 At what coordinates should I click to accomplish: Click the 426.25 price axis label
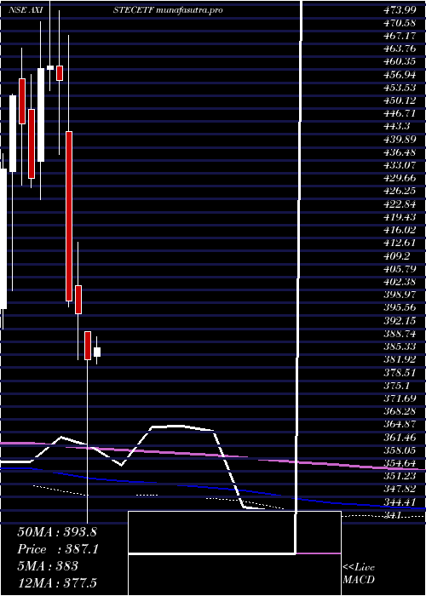coord(399,191)
